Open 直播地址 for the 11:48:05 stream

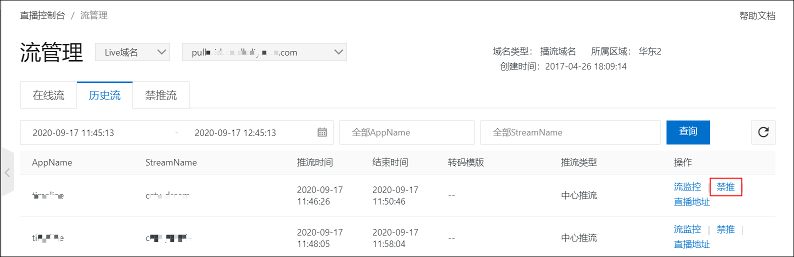692,244
